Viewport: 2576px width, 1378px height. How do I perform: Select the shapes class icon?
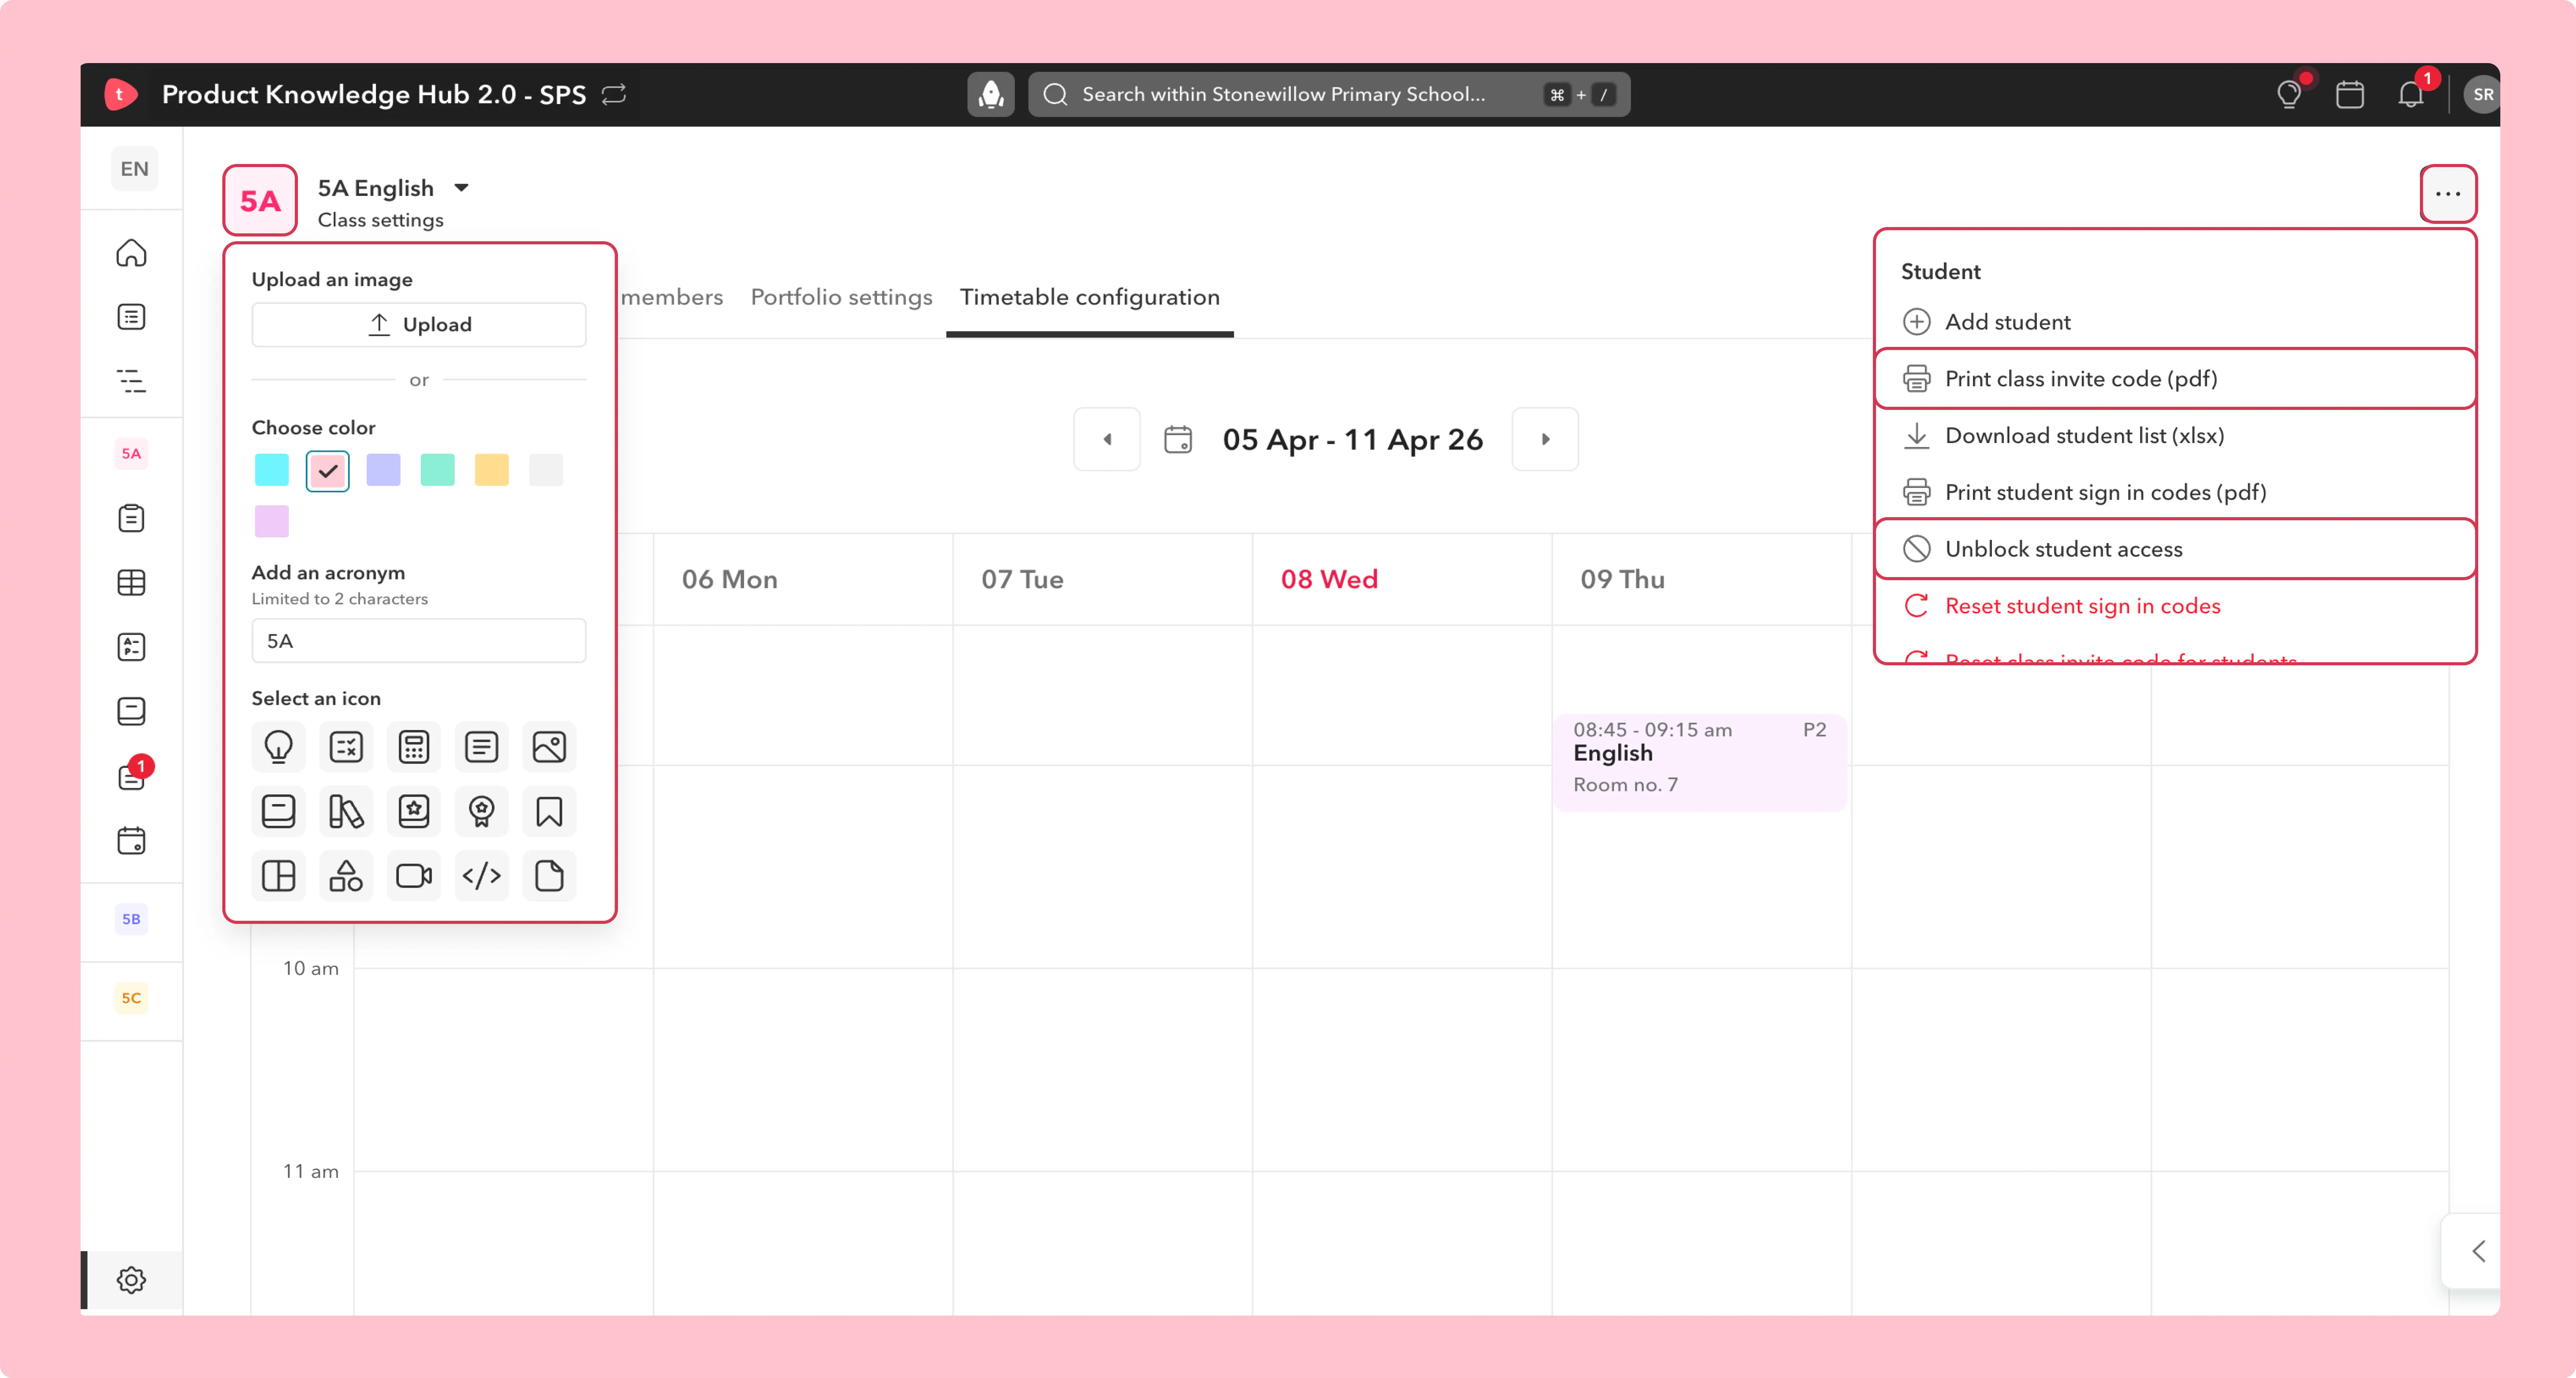(346, 876)
